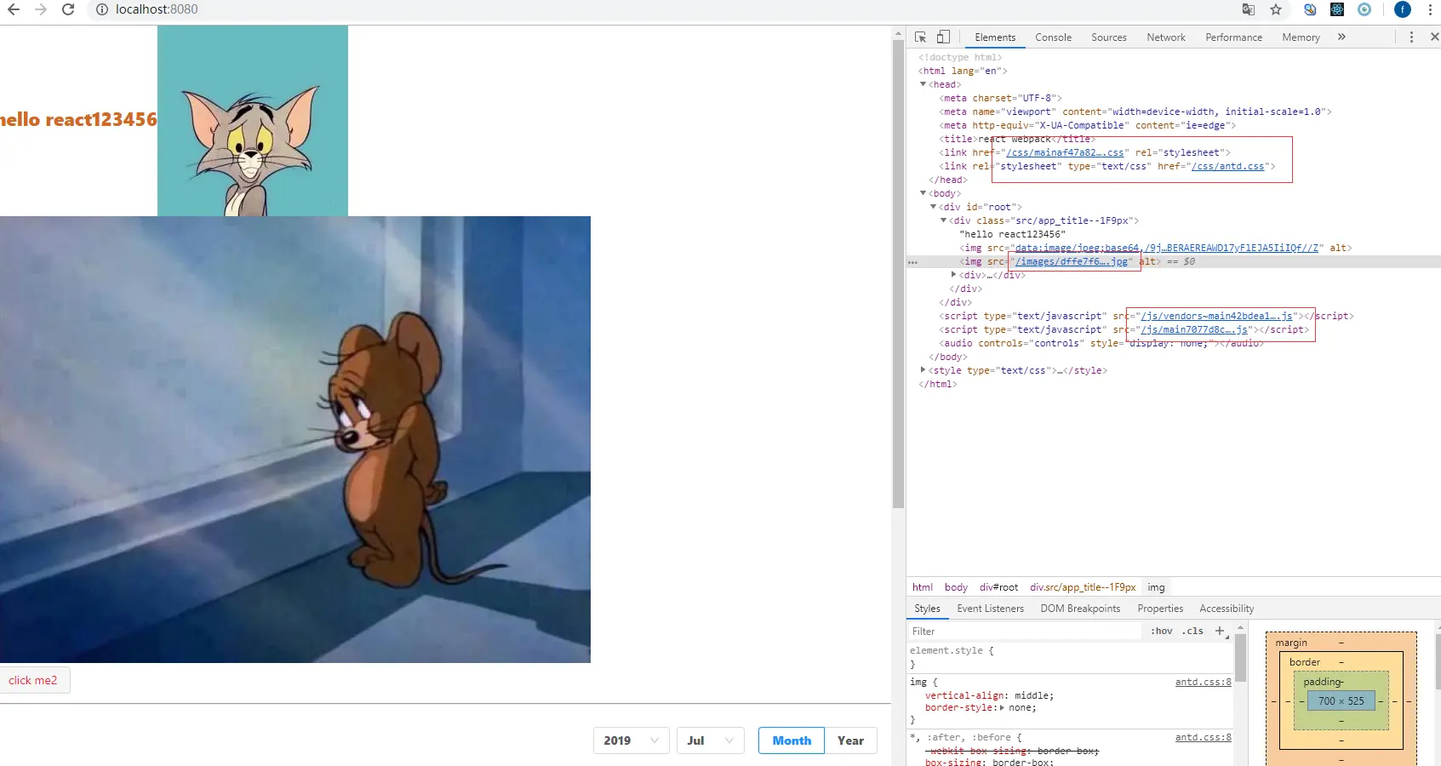View site information icon beside the URL
The image size is (1441, 766).
(101, 9)
